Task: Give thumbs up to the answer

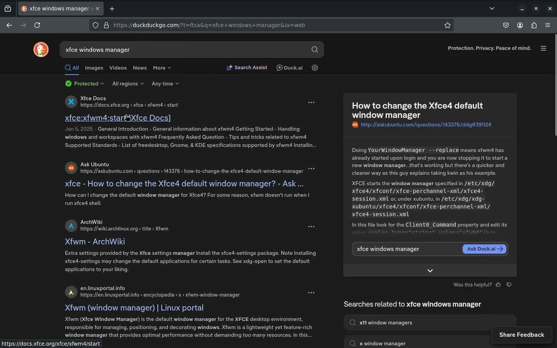Action: tap(499, 285)
